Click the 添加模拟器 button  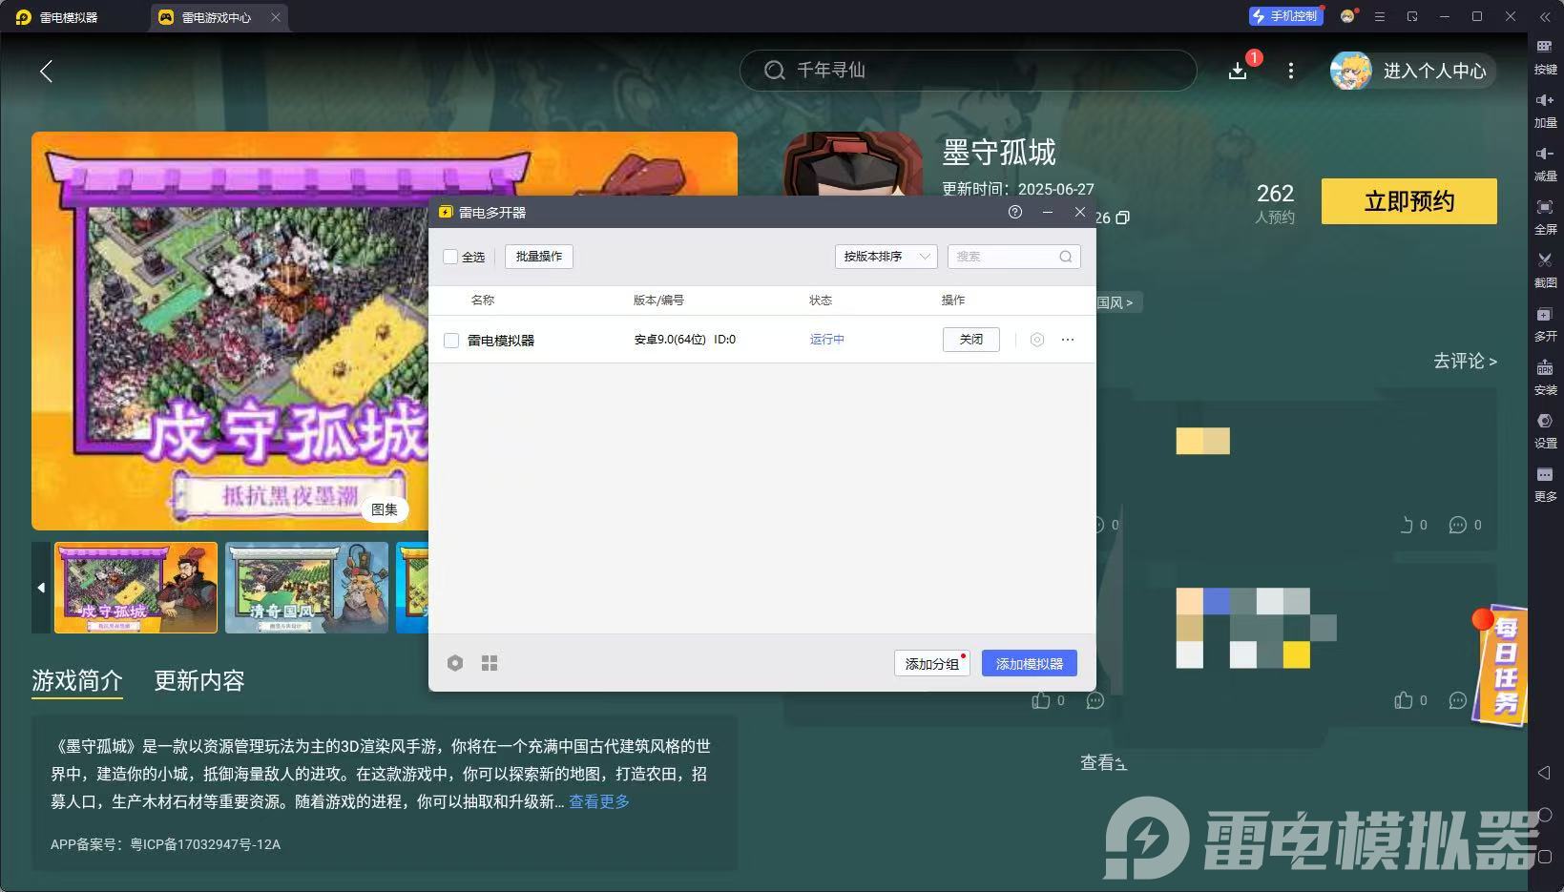[x=1030, y=663]
